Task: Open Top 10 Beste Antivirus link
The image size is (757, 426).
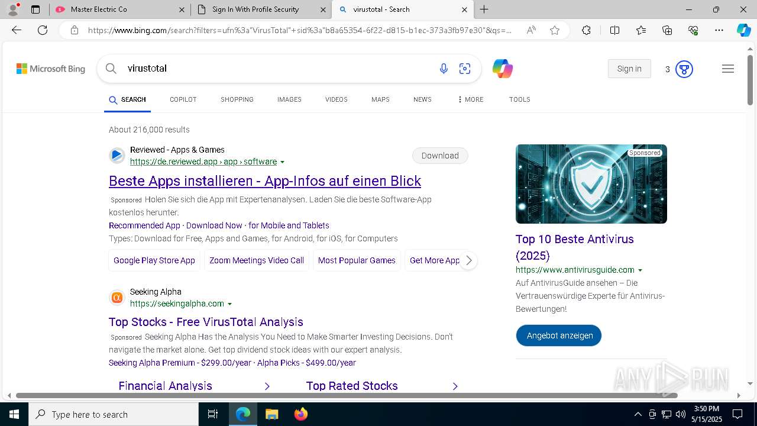Action: (574, 247)
